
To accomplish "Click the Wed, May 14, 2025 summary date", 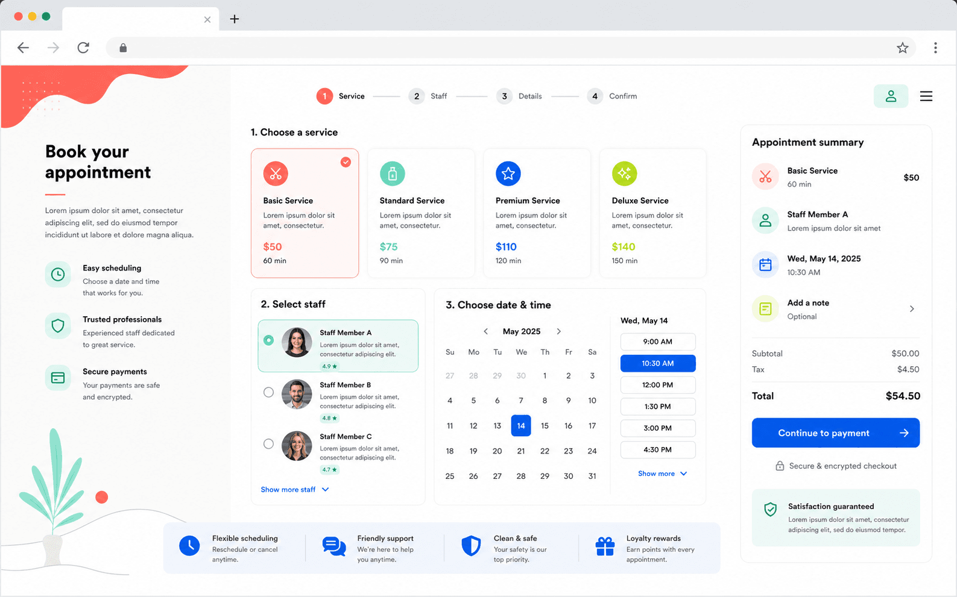I will [x=824, y=258].
